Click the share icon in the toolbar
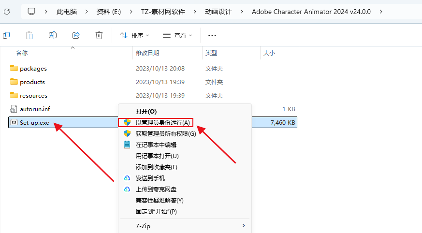The width and height of the screenshot is (422, 233). tap(76, 35)
